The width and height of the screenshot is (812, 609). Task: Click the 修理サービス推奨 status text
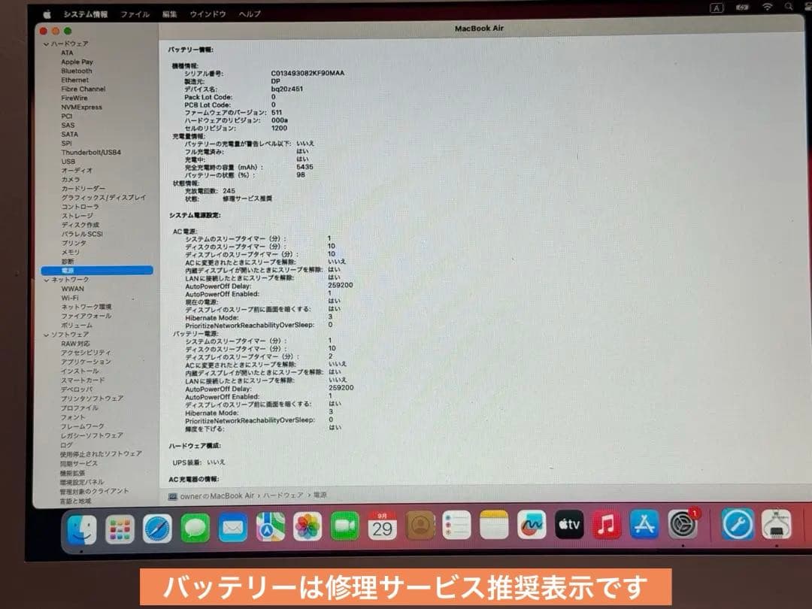click(247, 198)
